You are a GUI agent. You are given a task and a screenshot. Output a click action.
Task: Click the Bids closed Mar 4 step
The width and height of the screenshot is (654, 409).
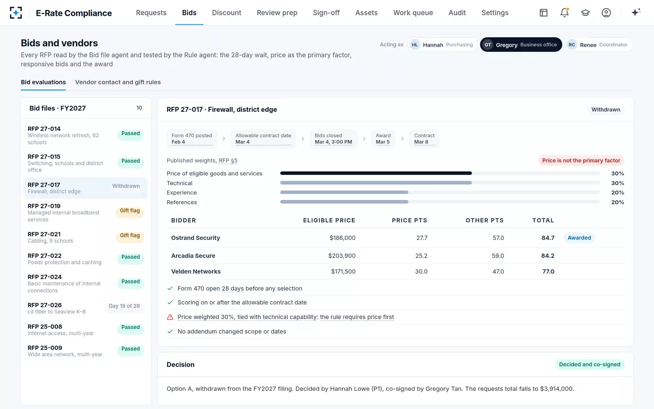333,139
